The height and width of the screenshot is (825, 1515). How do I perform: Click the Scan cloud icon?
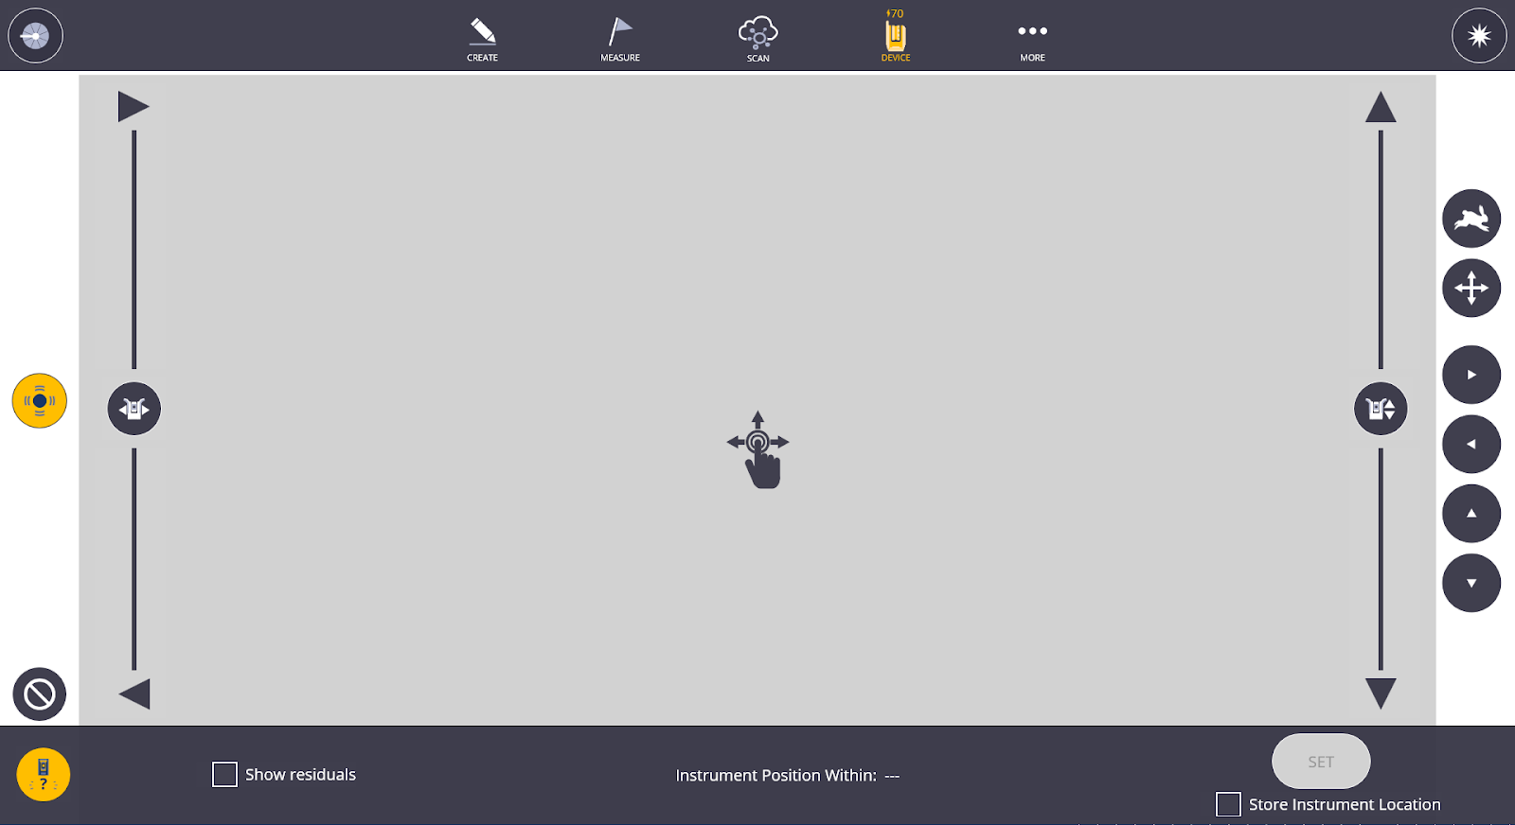pyautogui.click(x=757, y=39)
